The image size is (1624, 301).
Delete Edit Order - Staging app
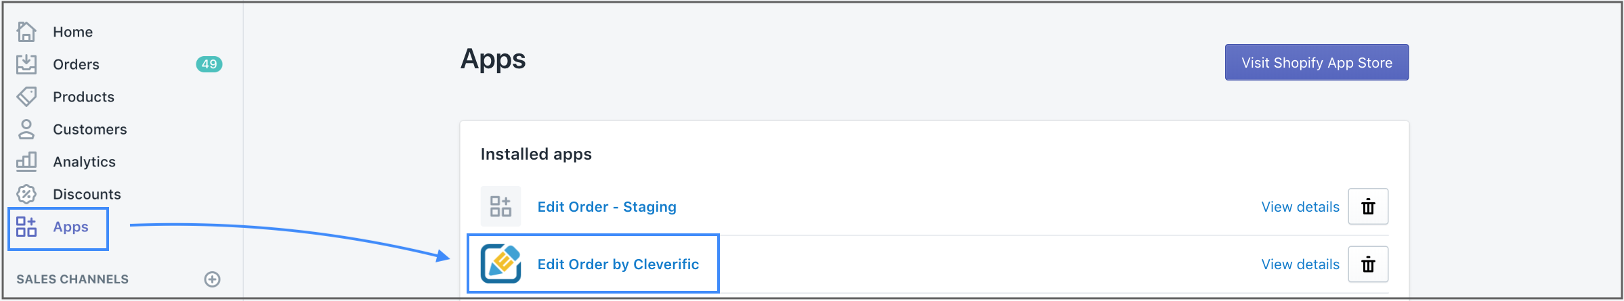[x=1368, y=206]
